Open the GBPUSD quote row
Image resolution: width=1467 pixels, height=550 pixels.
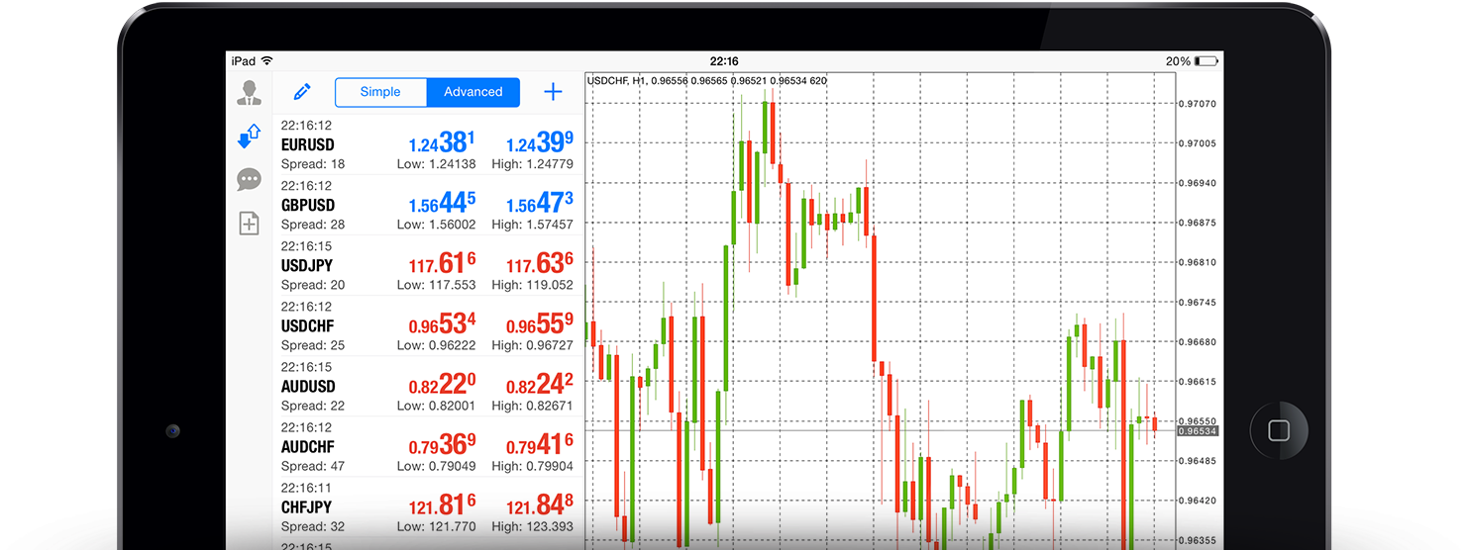pos(428,205)
